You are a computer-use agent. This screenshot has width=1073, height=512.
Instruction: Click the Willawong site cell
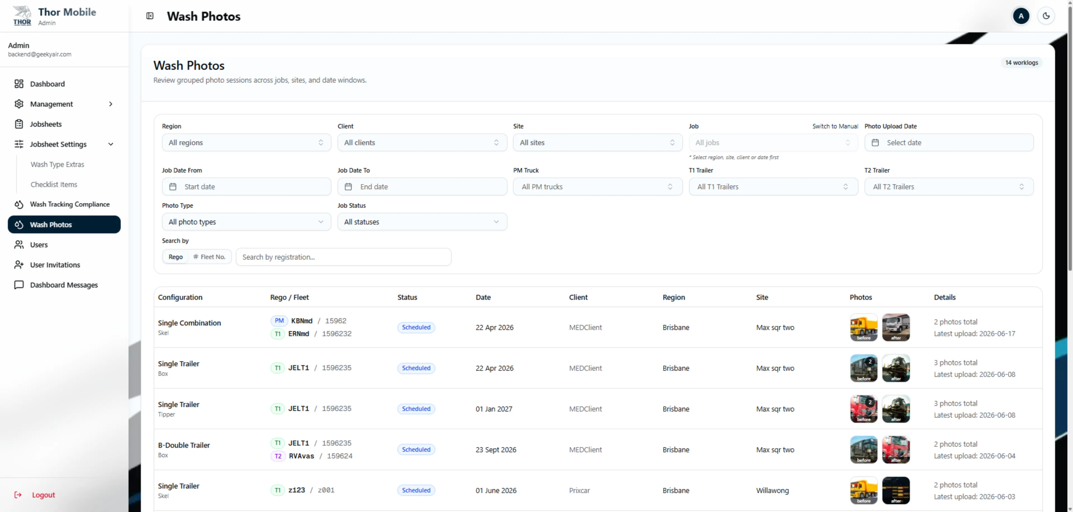(772, 490)
